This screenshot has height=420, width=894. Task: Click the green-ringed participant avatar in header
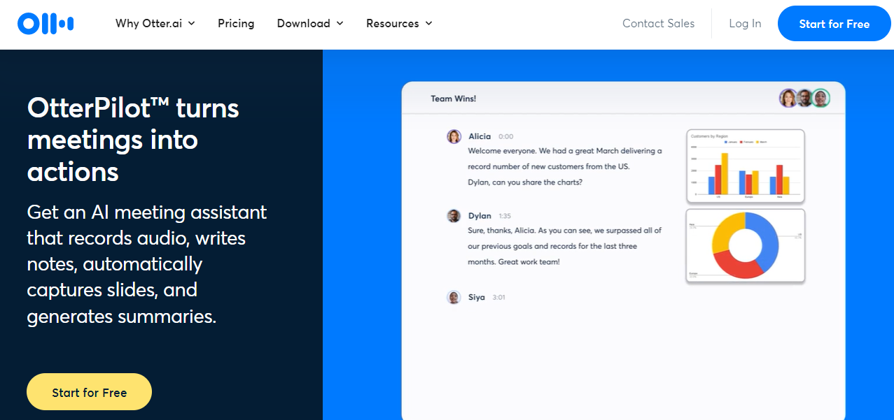[x=821, y=99]
